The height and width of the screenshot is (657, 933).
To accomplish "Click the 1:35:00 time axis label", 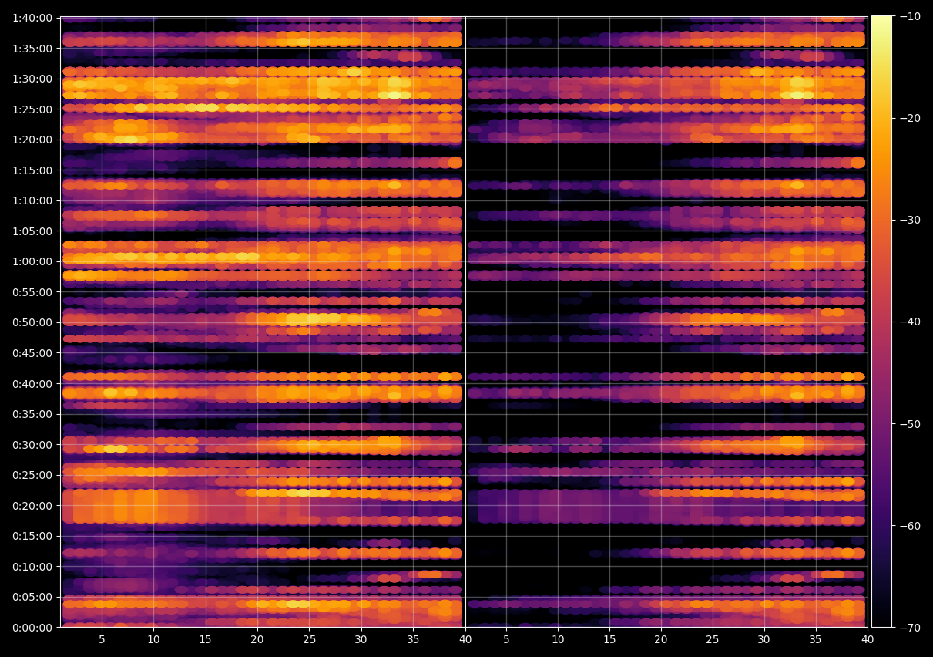I will pos(32,48).
